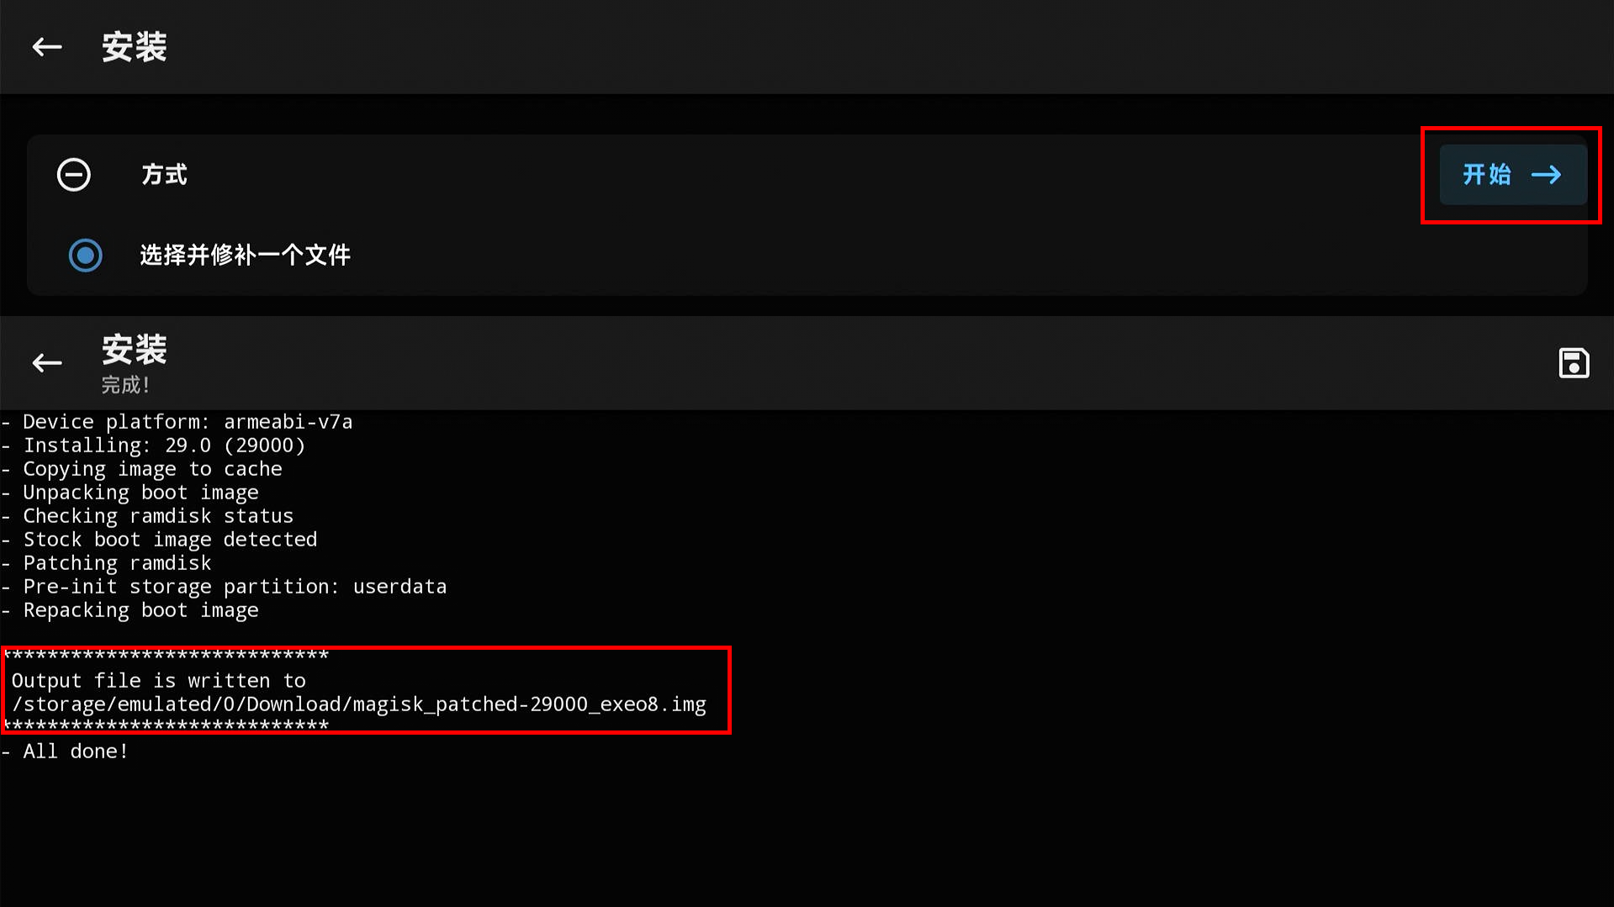
Task: Click the "Pre-init storage partition: userdata" line
Action: (234, 587)
